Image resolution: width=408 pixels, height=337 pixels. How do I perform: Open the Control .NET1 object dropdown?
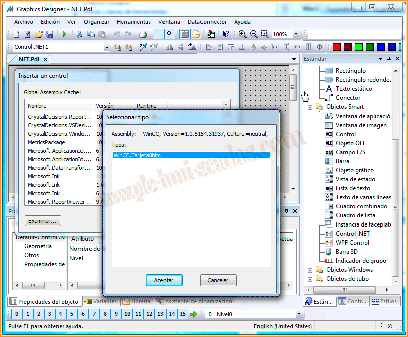(106, 47)
